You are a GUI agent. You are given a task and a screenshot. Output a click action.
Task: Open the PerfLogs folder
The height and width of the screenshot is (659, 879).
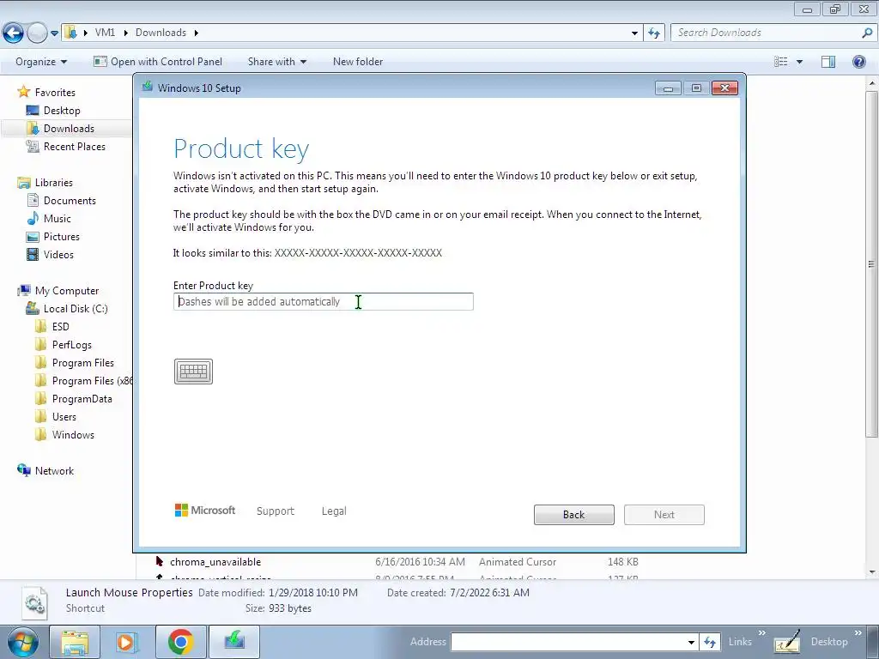72,345
